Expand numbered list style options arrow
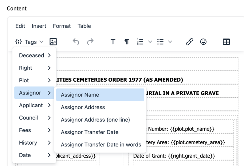The height and width of the screenshot is (166, 244). [x=150, y=42]
